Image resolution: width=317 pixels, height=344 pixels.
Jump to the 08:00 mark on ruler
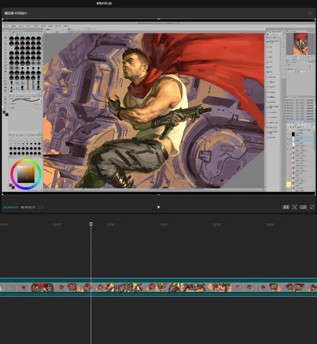[x=270, y=225]
